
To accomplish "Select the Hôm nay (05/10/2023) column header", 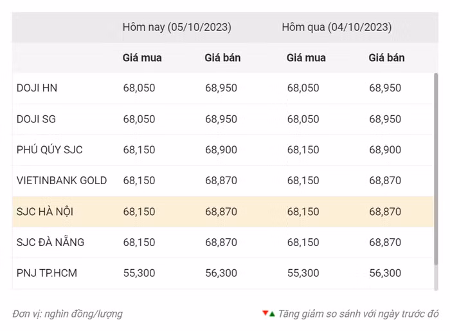I will coord(177,28).
